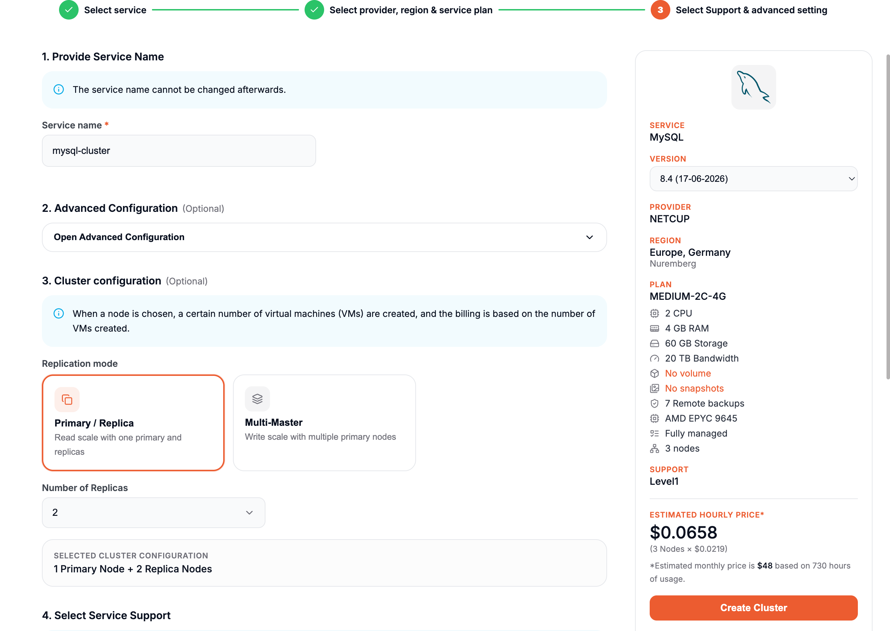
Task: Click the Level1 support value
Action: point(664,481)
